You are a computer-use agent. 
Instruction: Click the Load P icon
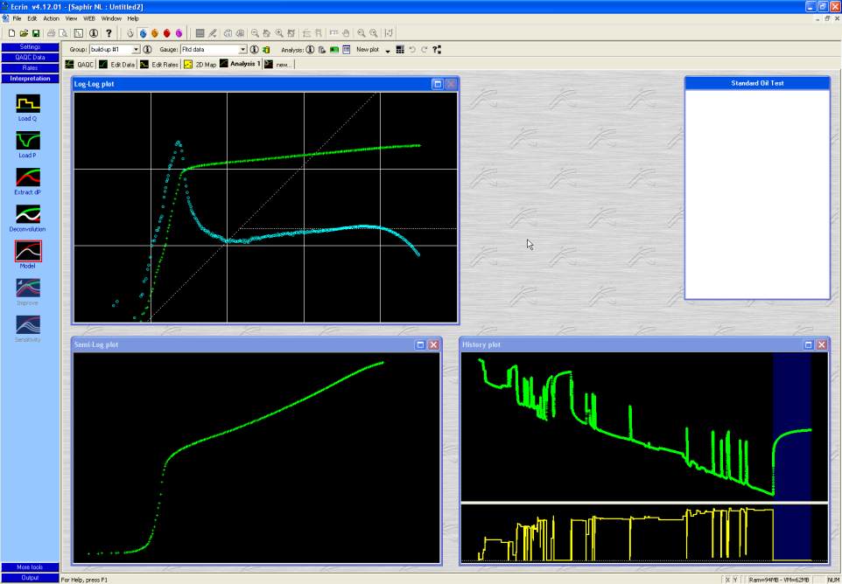coord(28,140)
